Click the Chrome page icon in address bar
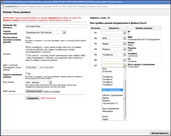Screen dimensions: 171x136 [3, 6]
